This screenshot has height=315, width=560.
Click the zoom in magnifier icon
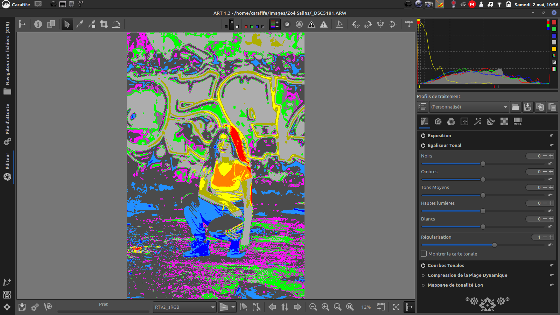pos(325,307)
